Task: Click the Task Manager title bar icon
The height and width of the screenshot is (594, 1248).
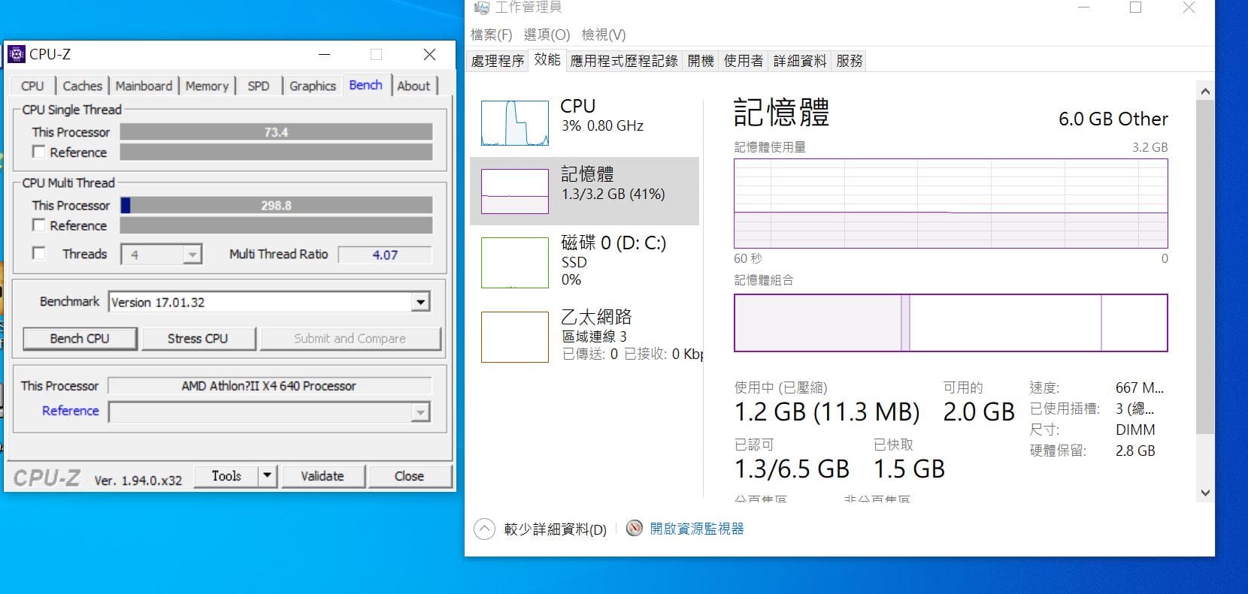Action: click(x=482, y=8)
